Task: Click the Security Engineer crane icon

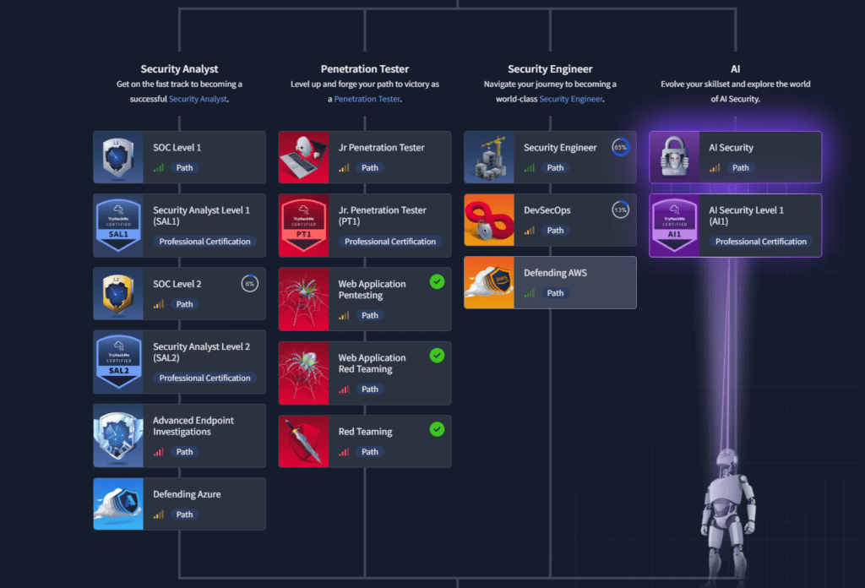Action: pyautogui.click(x=489, y=157)
